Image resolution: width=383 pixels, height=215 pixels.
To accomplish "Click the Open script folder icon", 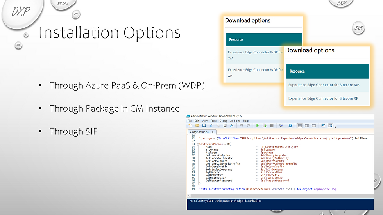I will 197,126.
